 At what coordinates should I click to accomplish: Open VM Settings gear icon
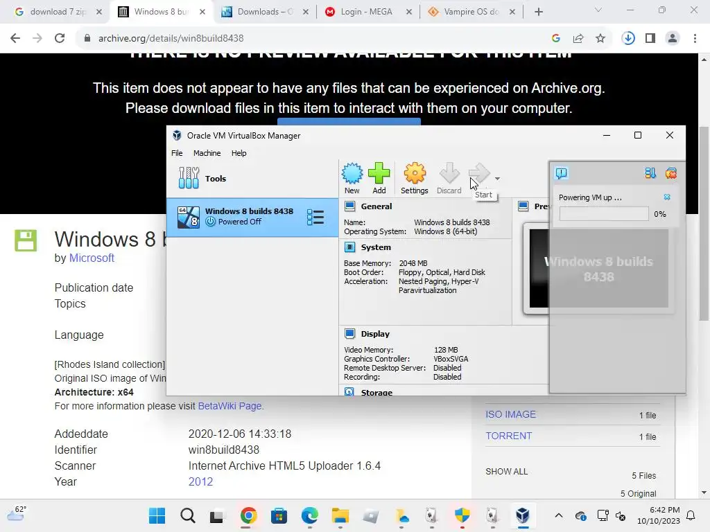pos(415,178)
